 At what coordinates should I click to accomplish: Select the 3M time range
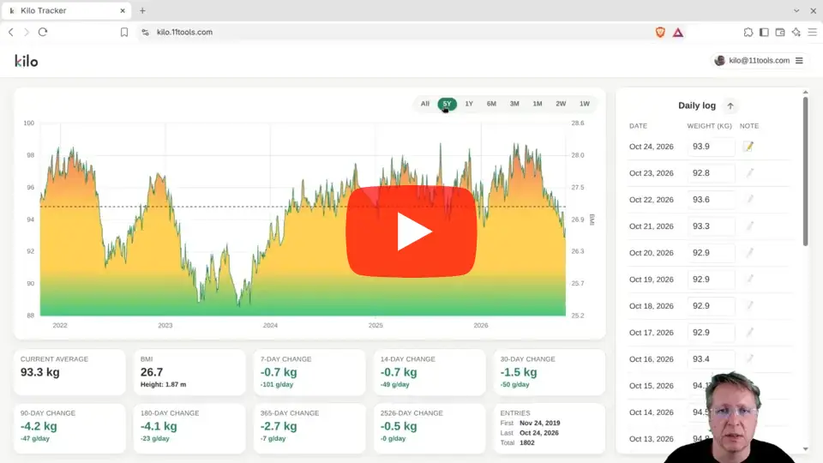tap(514, 104)
